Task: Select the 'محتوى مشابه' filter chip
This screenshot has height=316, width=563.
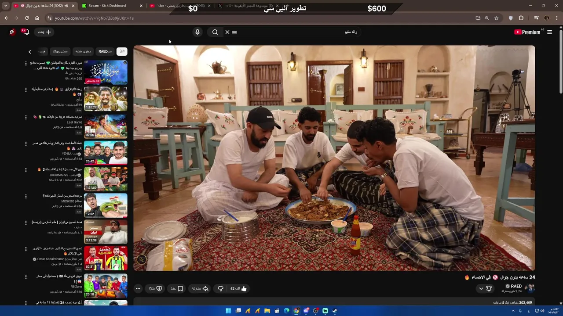Action: 83,51
